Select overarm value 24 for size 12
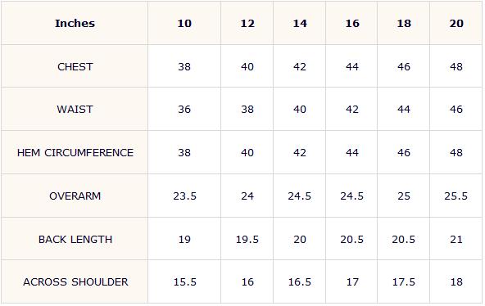The height and width of the screenshot is (306, 485). 247,196
